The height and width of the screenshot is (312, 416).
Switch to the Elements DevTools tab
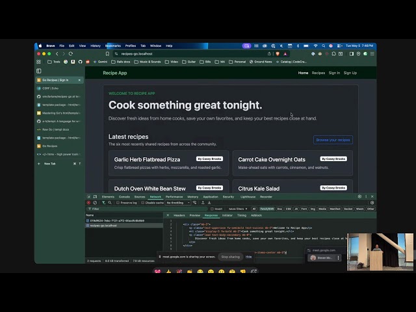108,197
